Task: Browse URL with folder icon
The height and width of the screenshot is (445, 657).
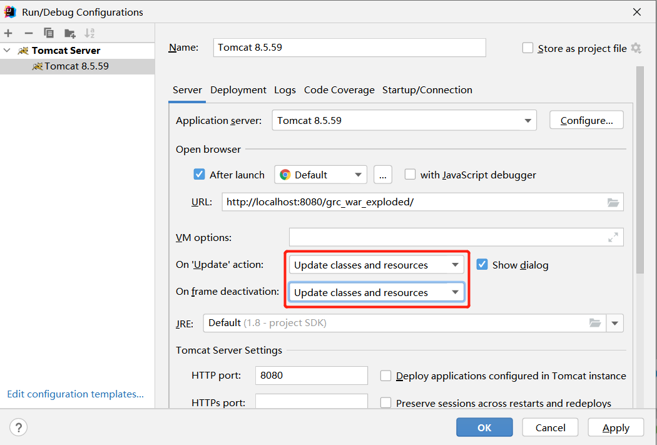Action: (x=613, y=202)
